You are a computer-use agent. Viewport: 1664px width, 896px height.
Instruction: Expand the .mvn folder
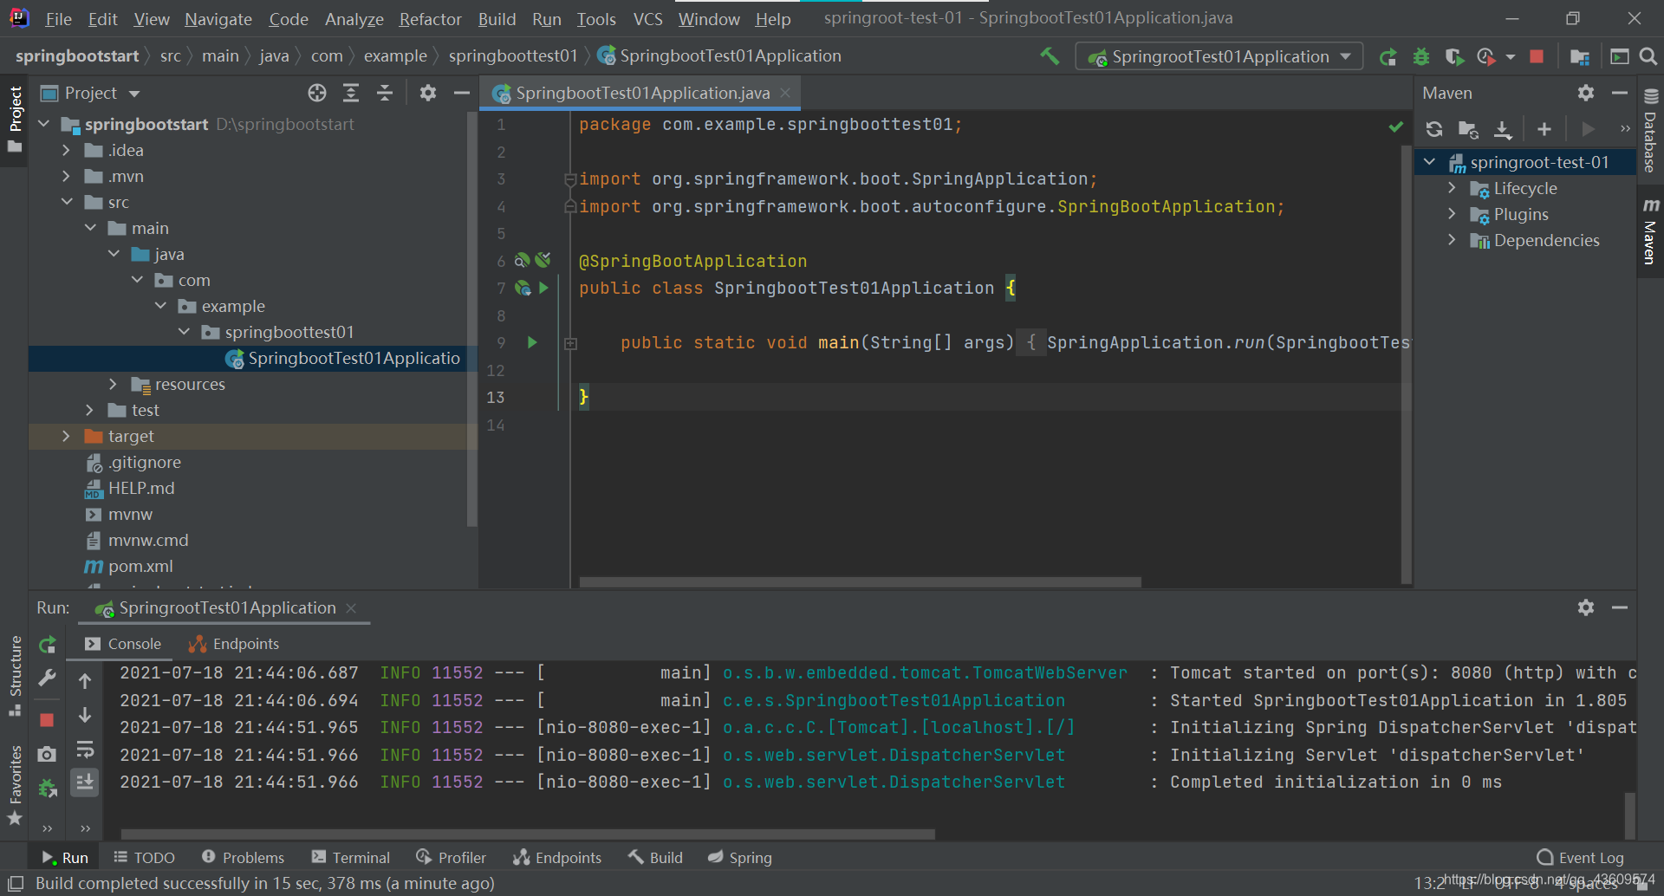coord(66,176)
